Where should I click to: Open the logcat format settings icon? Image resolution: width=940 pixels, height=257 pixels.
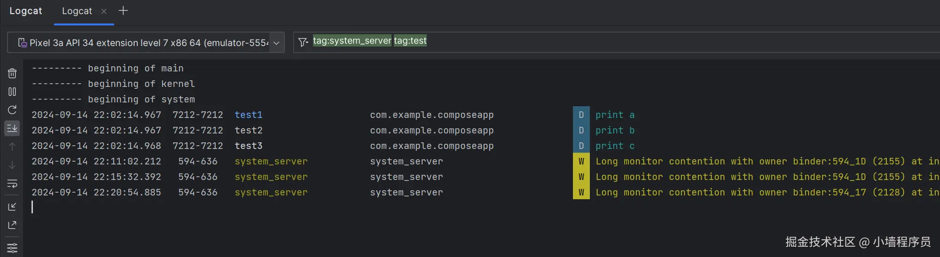tap(12, 248)
